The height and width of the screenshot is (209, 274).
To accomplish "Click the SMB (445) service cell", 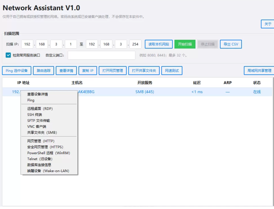I will [145, 92].
